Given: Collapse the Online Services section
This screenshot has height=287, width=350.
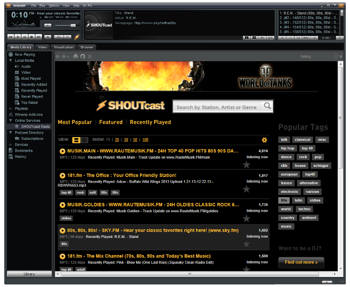Looking at the screenshot, I should pos(11,120).
